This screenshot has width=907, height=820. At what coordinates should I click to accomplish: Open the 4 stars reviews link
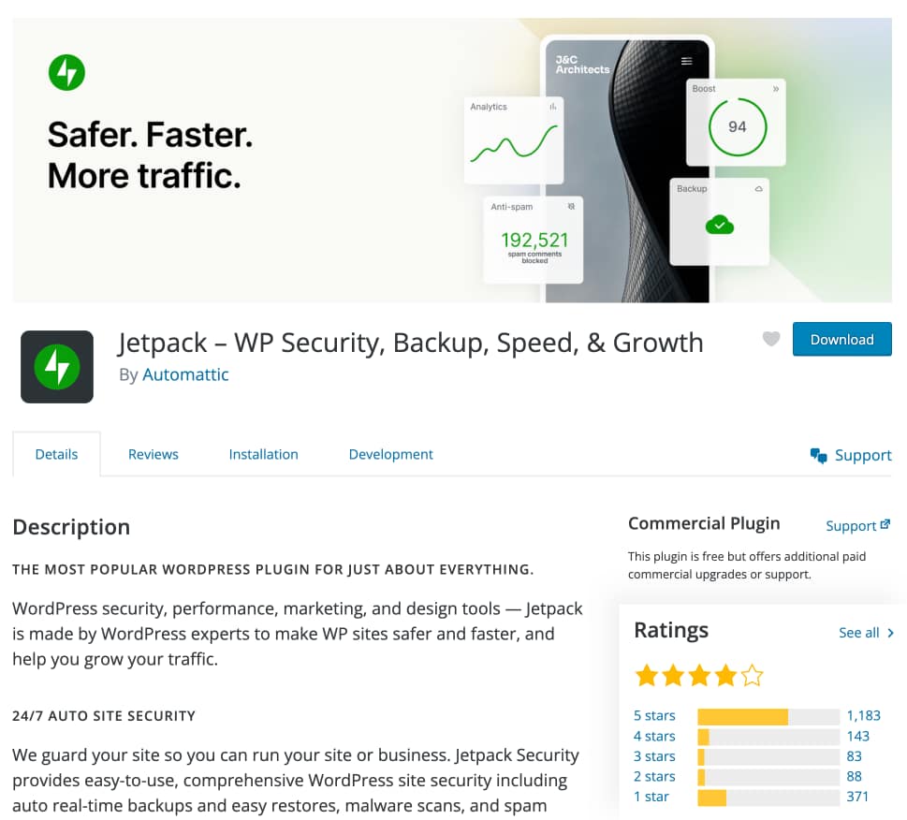[x=654, y=737]
